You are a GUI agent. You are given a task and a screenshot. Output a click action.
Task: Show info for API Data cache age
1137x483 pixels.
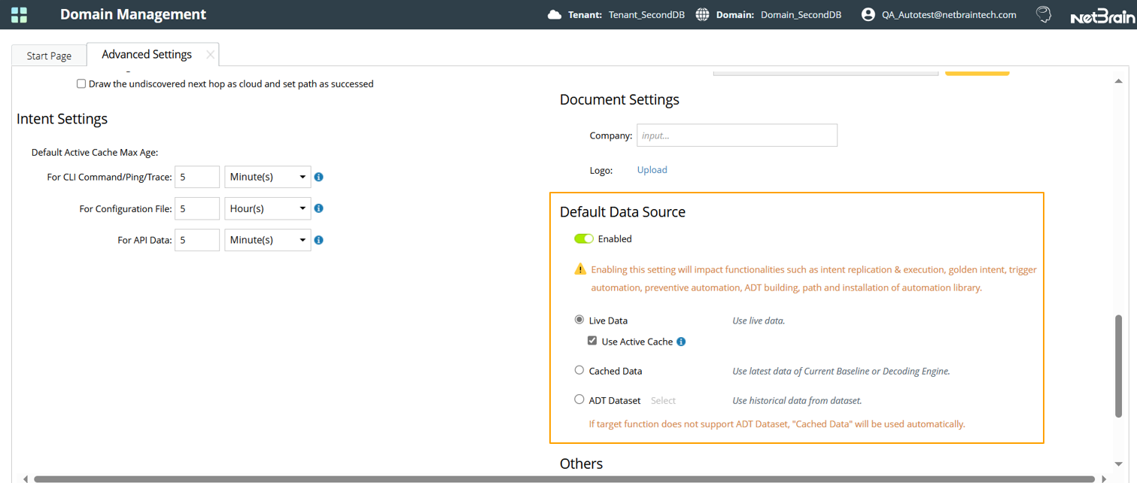tap(318, 240)
